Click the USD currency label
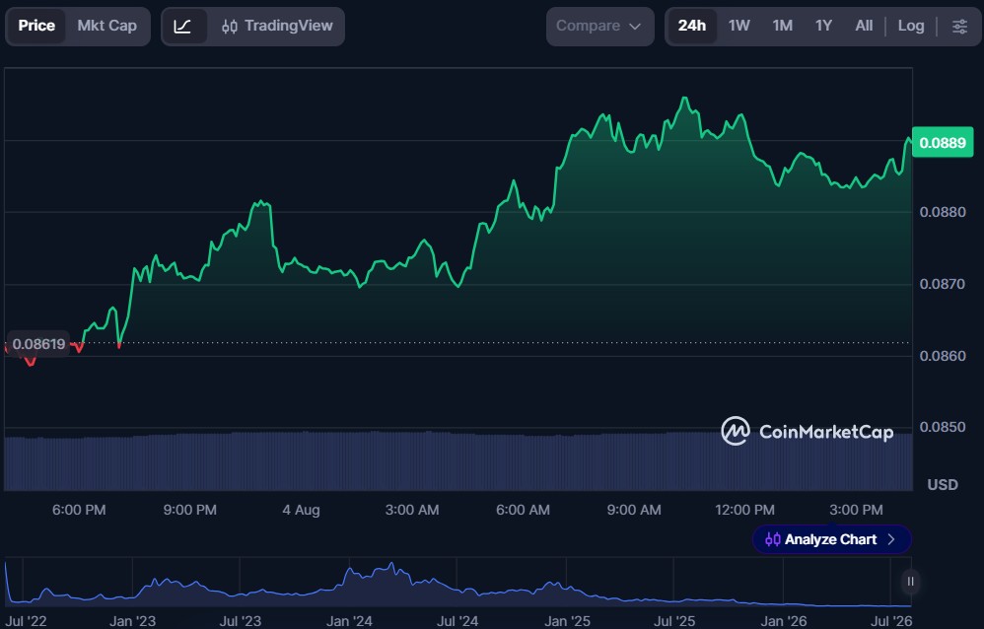This screenshot has height=629, width=984. (943, 485)
